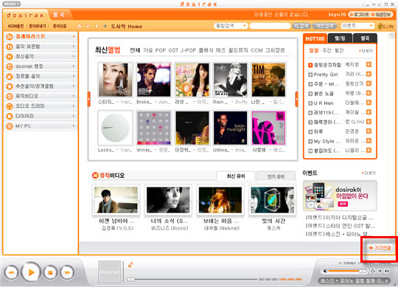Click the playback seek bar handle

131,280
